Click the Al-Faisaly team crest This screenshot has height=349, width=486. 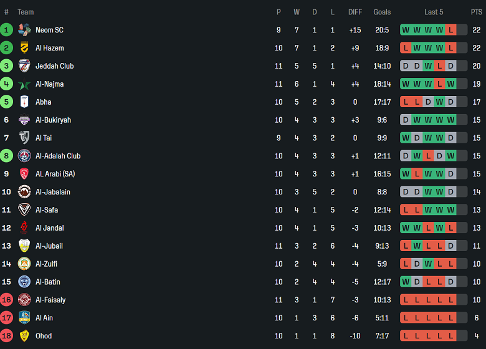[x=24, y=300]
